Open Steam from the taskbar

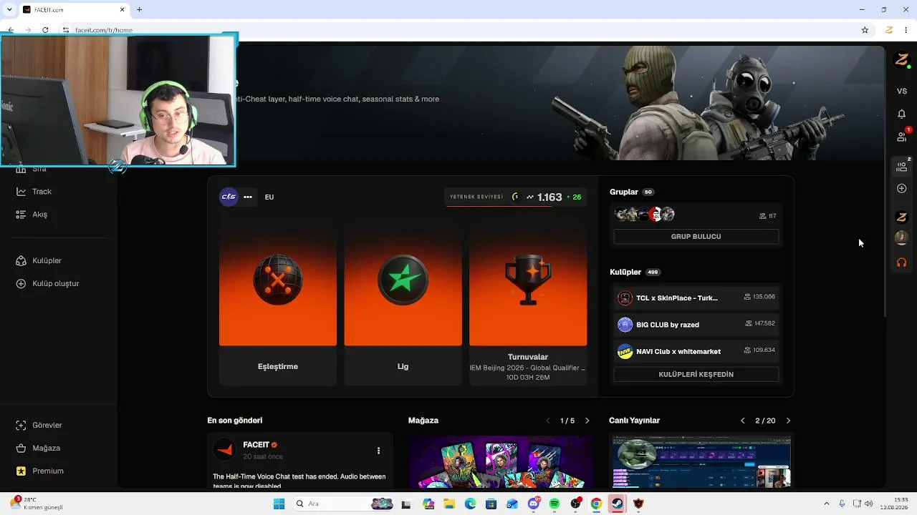[617, 504]
